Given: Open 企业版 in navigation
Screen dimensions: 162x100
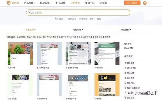Looking at the screenshot, I should click(x=103, y=3).
